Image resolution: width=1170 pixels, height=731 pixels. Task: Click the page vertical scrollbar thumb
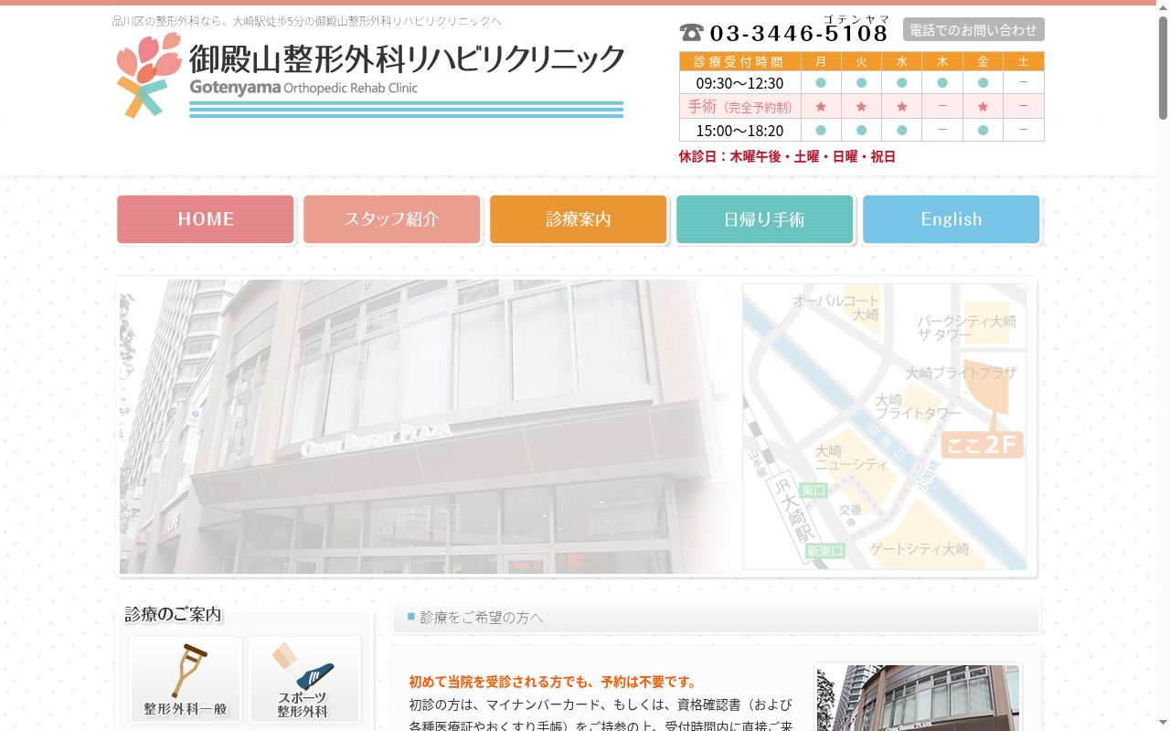point(1163,68)
